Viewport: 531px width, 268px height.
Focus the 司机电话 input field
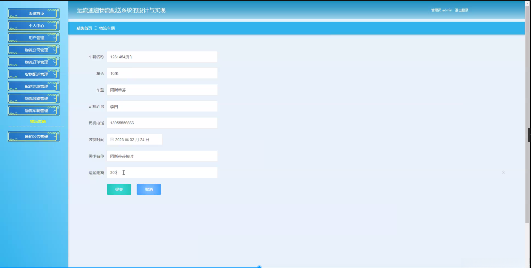(162, 123)
